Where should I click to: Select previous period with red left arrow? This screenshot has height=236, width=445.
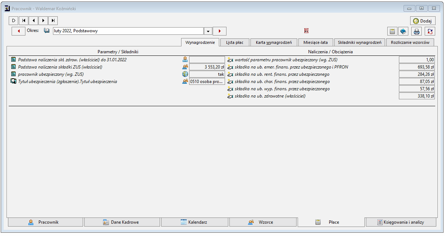19,31
